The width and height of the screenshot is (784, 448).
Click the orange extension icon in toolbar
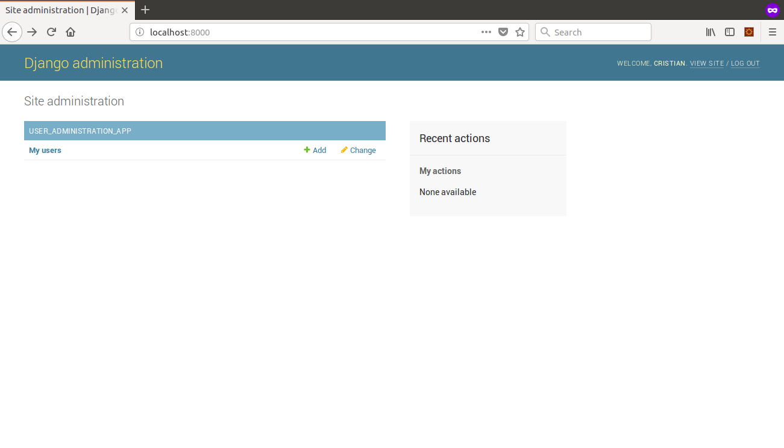pos(749,32)
